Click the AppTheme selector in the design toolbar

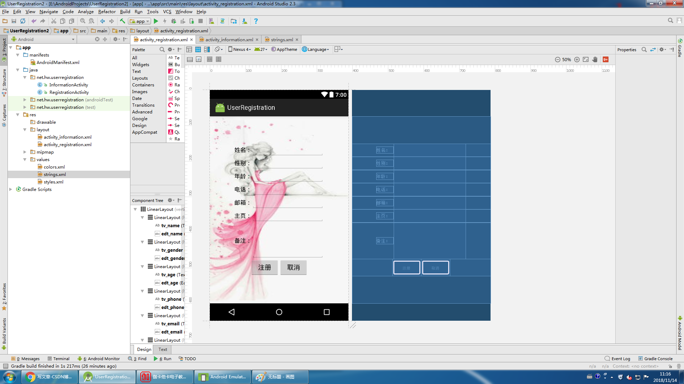coord(284,49)
